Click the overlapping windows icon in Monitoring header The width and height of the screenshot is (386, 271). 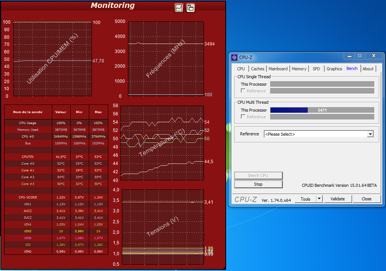[190, 8]
